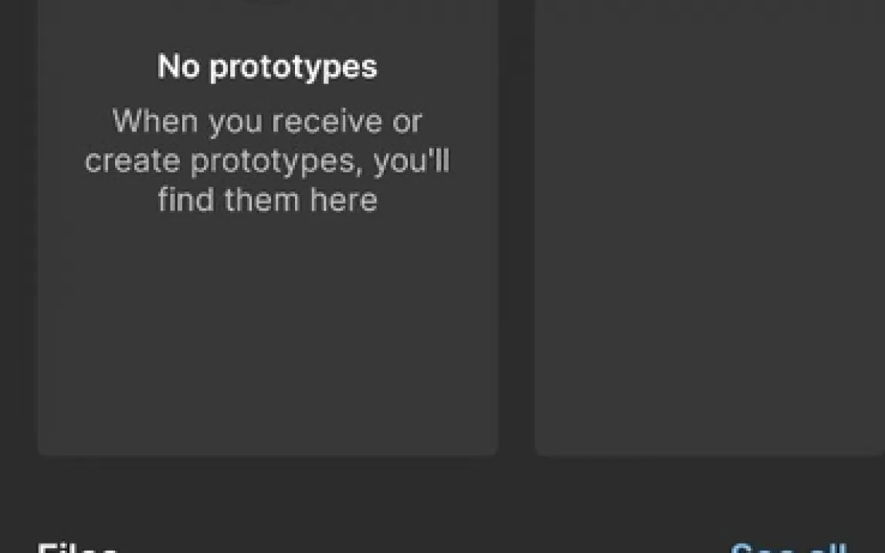Viewport: 885px width, 553px height.
Task: Tap the word "you" before "receive"
Action: pos(233,124)
